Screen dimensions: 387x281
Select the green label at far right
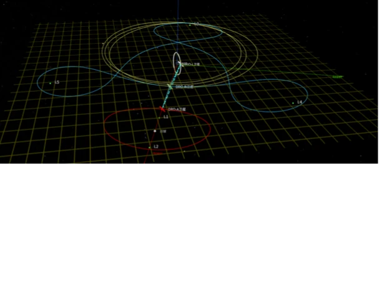coord(337,77)
